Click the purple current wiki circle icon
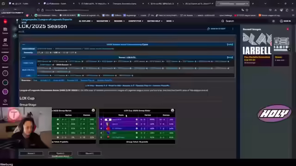The image size is (296, 166). 5,59
